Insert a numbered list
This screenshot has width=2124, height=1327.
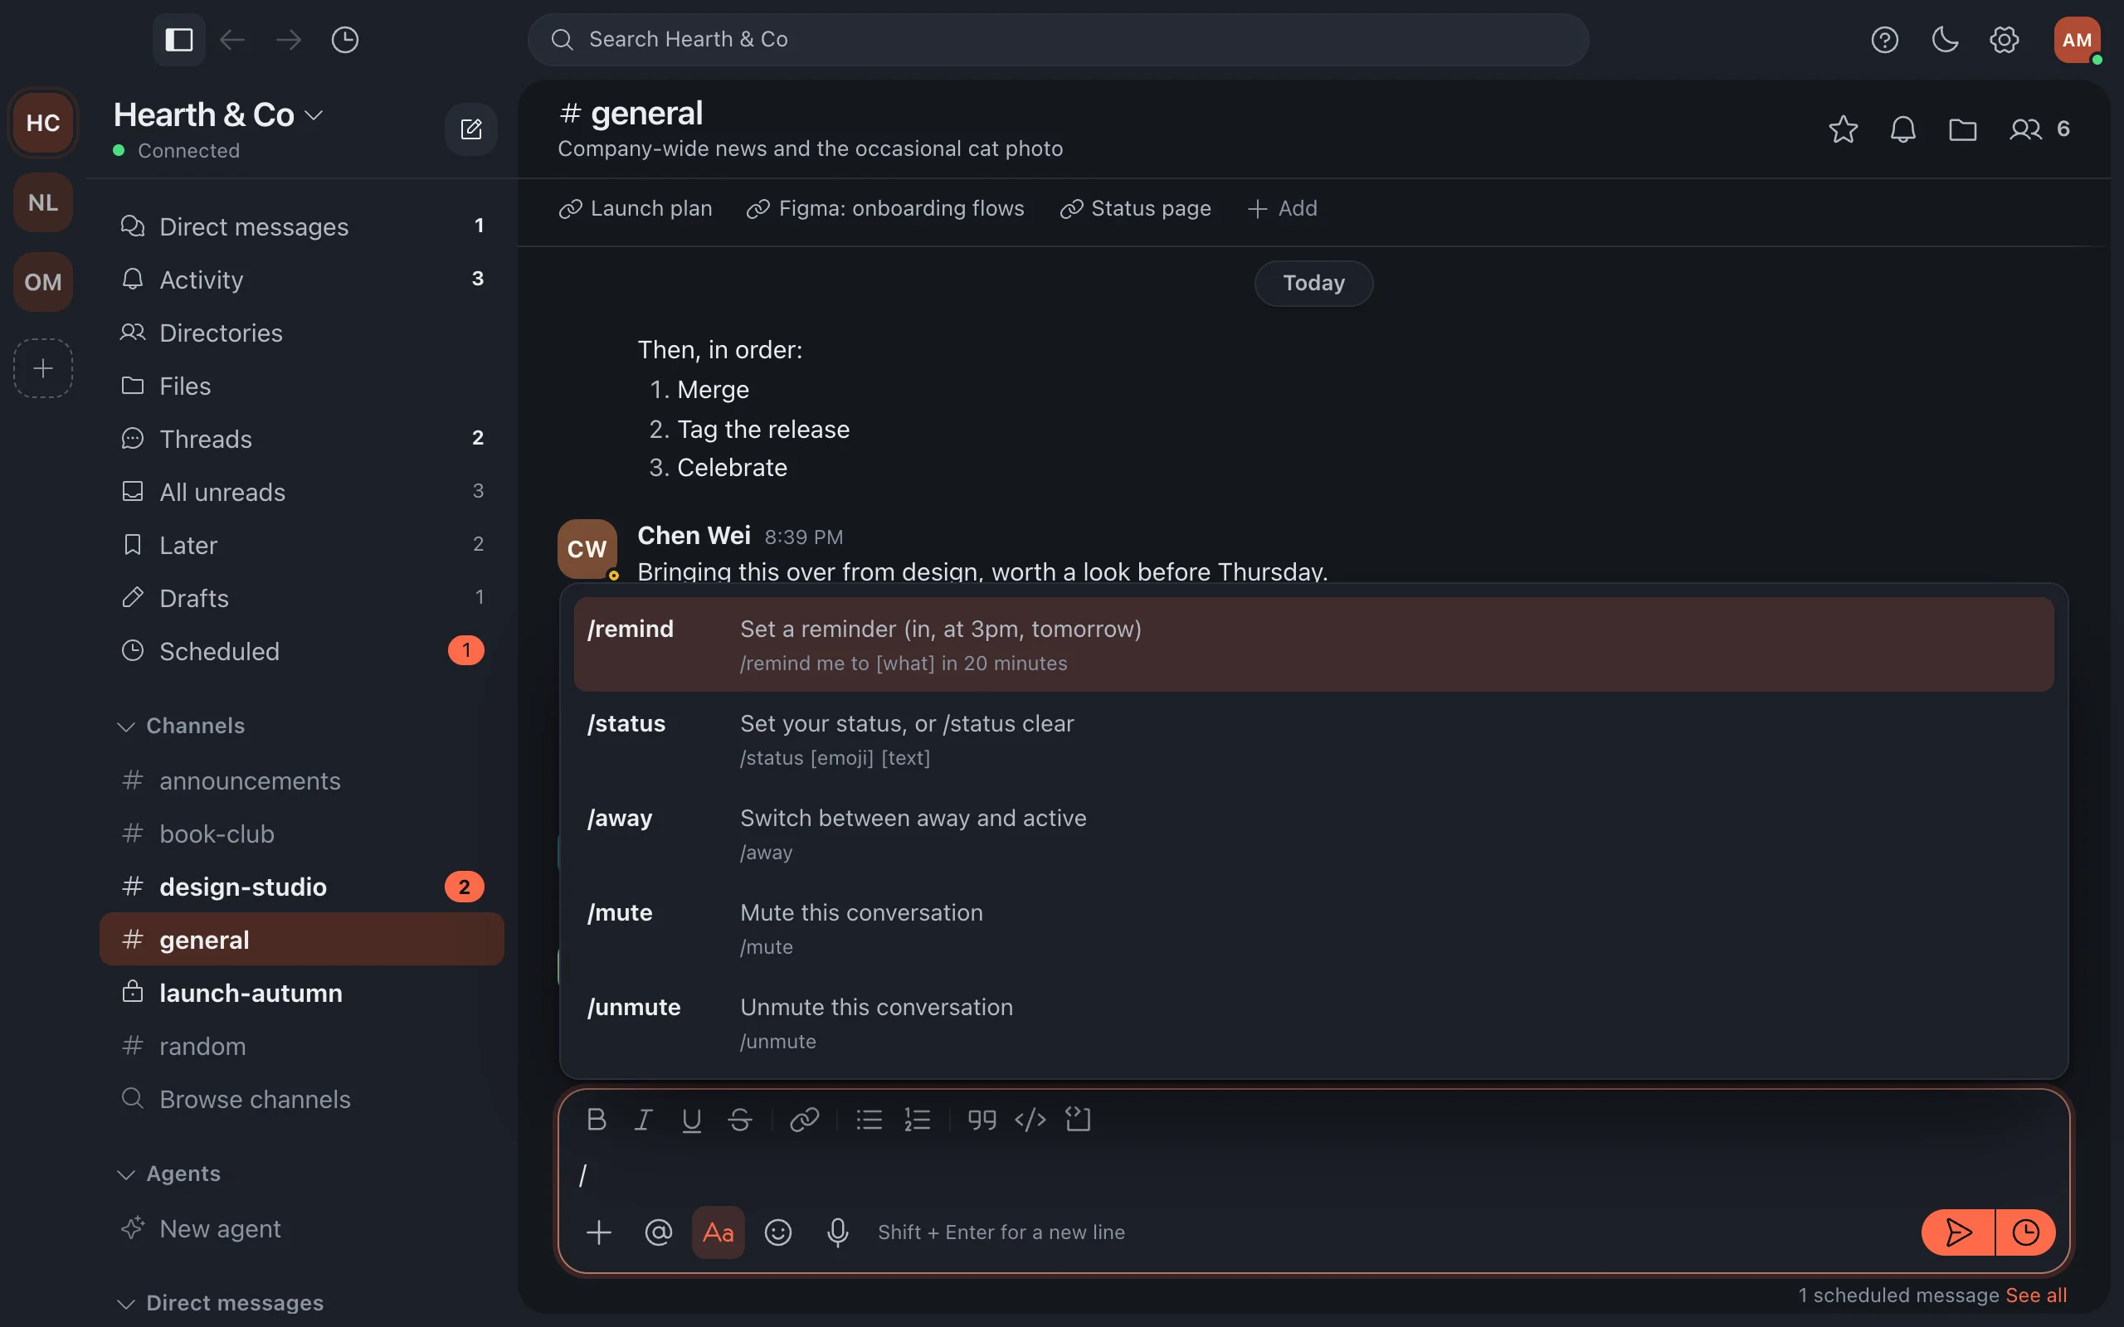(917, 1120)
